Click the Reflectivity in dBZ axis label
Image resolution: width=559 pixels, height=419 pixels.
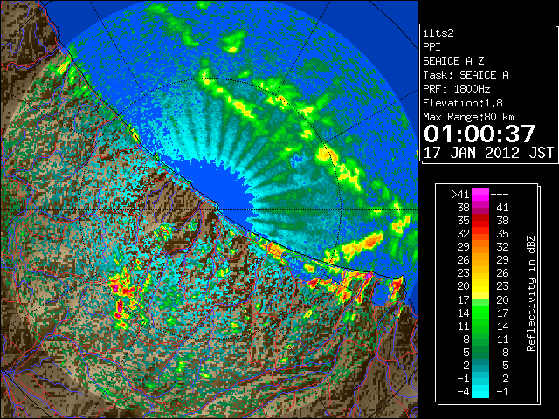(530, 293)
